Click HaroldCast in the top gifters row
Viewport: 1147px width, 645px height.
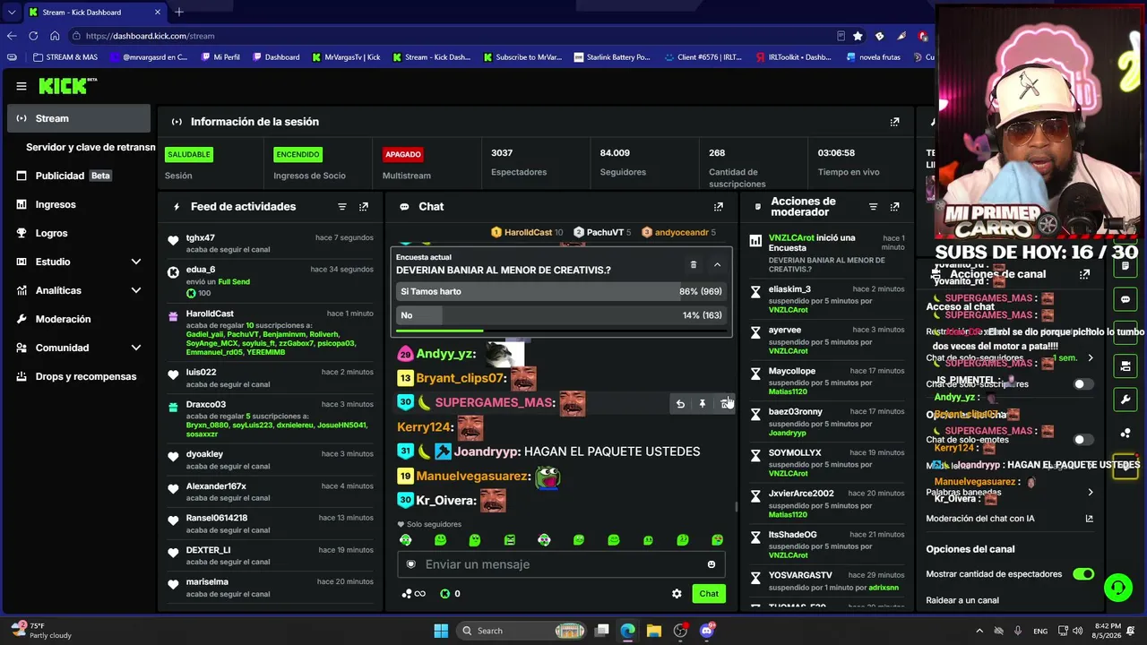[x=528, y=232]
